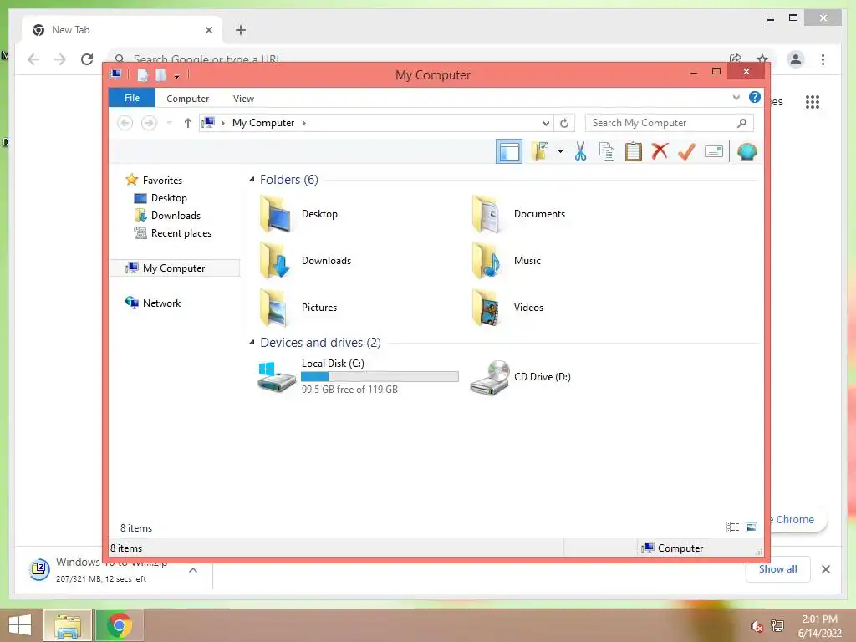The width and height of the screenshot is (856, 642).
Task: Click the red X Delete icon
Action: (x=660, y=151)
